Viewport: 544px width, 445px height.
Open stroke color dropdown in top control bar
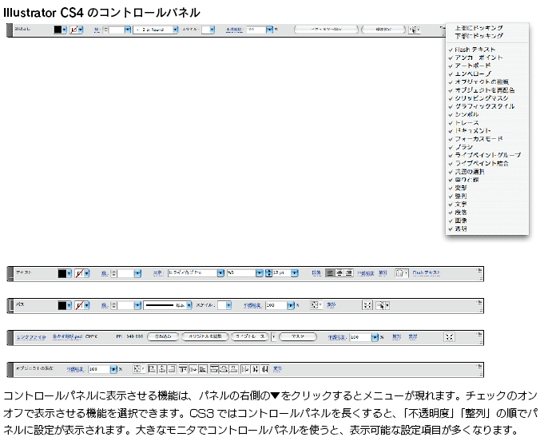click(81, 30)
